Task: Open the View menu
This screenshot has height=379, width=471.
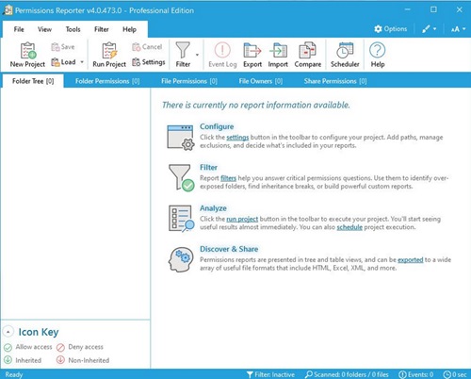Action: (44, 29)
